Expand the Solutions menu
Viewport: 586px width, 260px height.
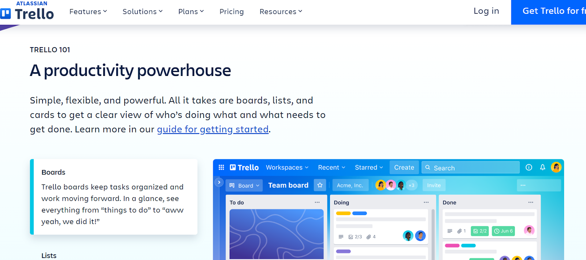(x=143, y=12)
